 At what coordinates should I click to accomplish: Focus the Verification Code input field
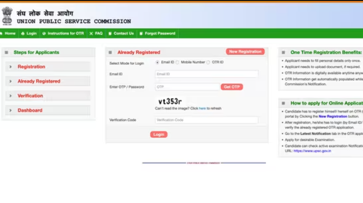[207, 120]
